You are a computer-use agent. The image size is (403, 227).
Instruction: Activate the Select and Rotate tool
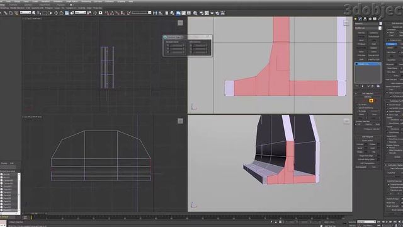[x=61, y=13]
